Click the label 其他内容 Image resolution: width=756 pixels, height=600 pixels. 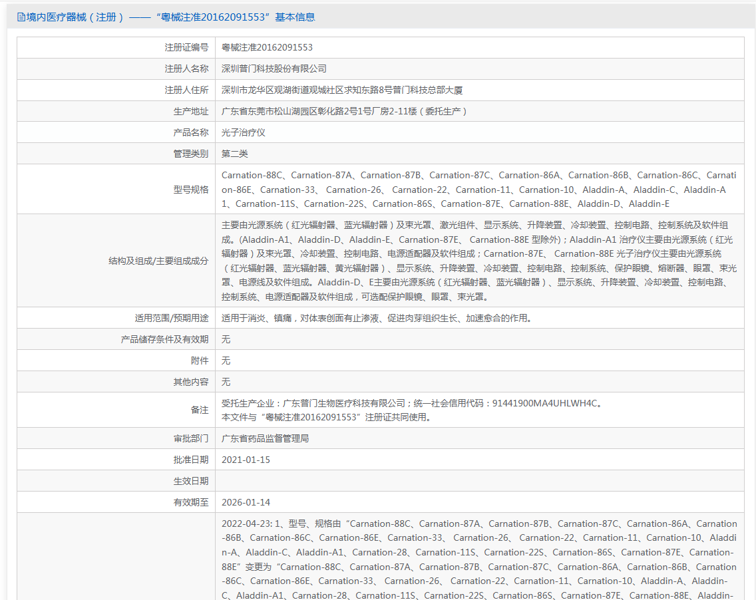[191, 382]
